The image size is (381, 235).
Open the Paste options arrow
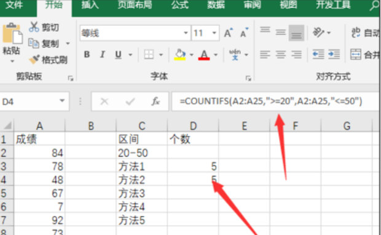[12, 61]
